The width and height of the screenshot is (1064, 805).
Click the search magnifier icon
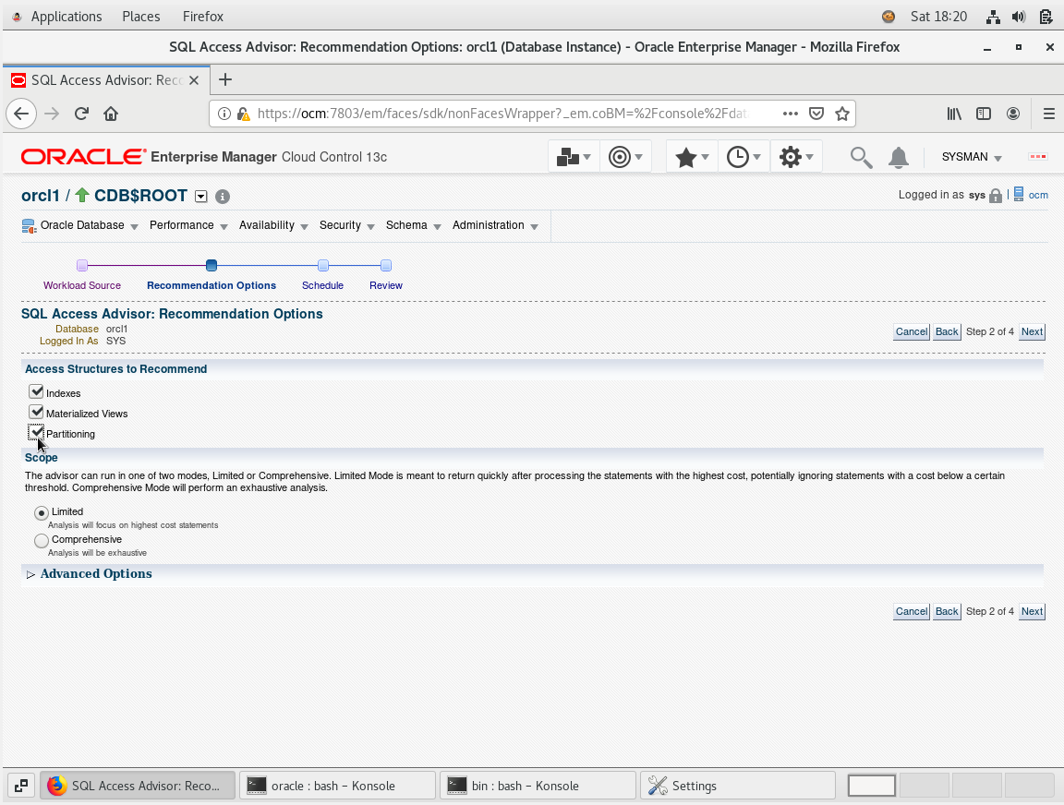pyautogui.click(x=861, y=157)
